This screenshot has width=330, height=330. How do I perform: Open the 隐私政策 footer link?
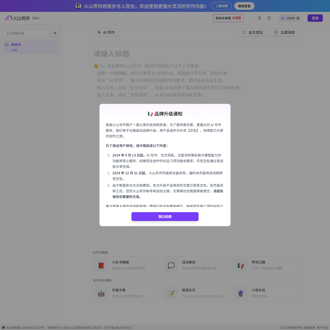(309, 328)
